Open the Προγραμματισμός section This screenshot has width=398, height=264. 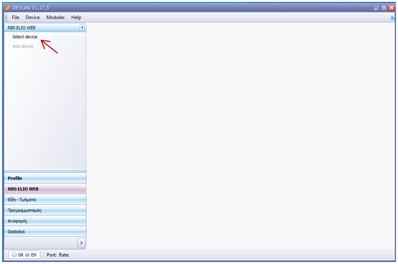click(x=45, y=210)
